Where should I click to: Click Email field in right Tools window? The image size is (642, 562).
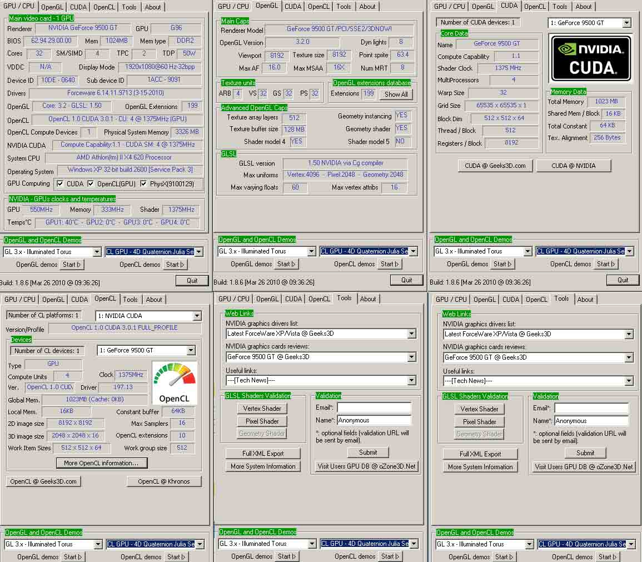pos(591,408)
